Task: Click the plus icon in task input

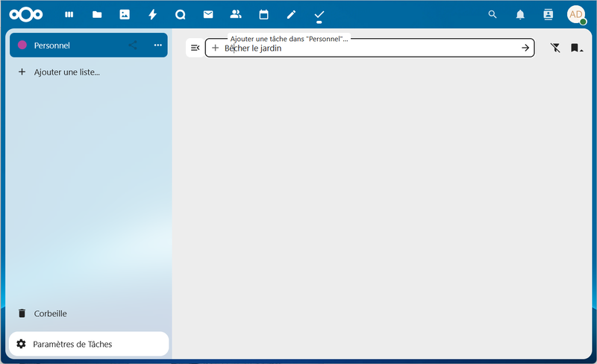Action: click(215, 48)
